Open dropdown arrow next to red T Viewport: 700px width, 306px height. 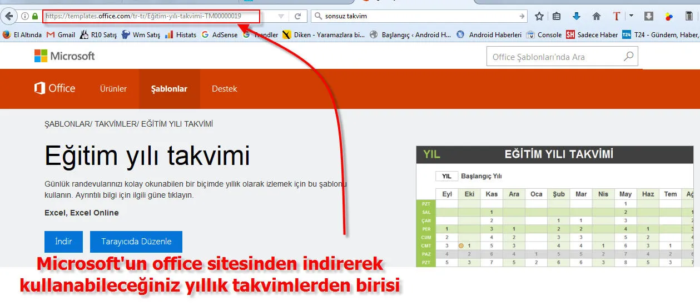click(x=631, y=17)
